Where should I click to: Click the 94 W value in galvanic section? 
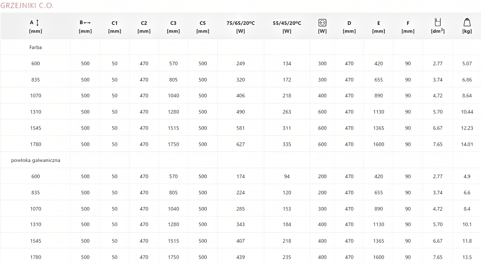287,177
